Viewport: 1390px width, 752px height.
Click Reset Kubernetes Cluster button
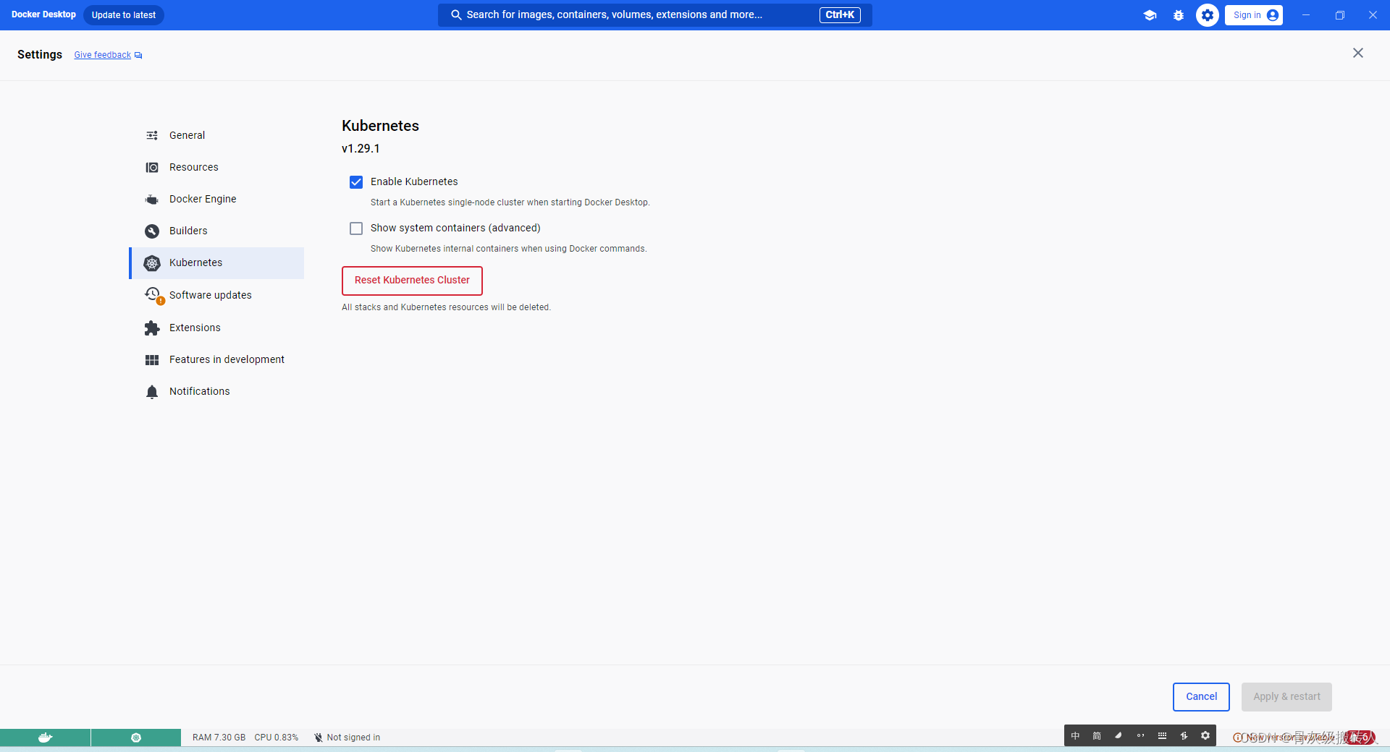(412, 281)
